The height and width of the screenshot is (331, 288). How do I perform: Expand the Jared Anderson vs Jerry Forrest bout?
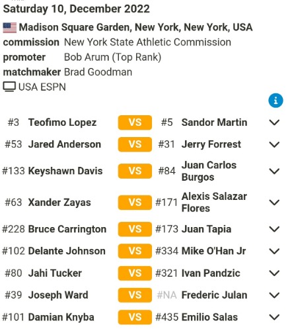point(274,144)
